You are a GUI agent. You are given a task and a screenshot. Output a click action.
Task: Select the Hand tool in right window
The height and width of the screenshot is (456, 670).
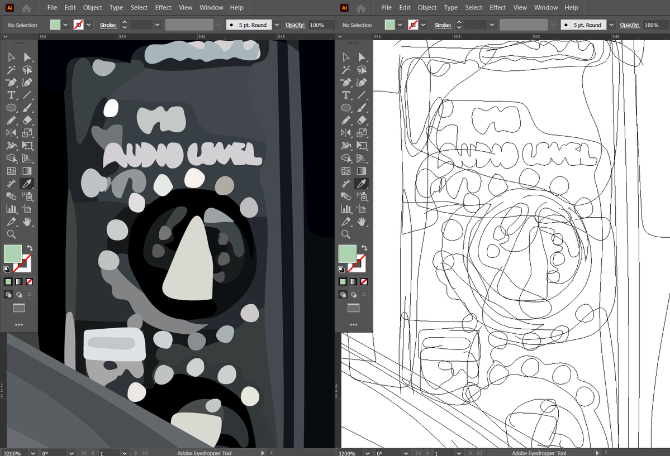click(x=362, y=222)
